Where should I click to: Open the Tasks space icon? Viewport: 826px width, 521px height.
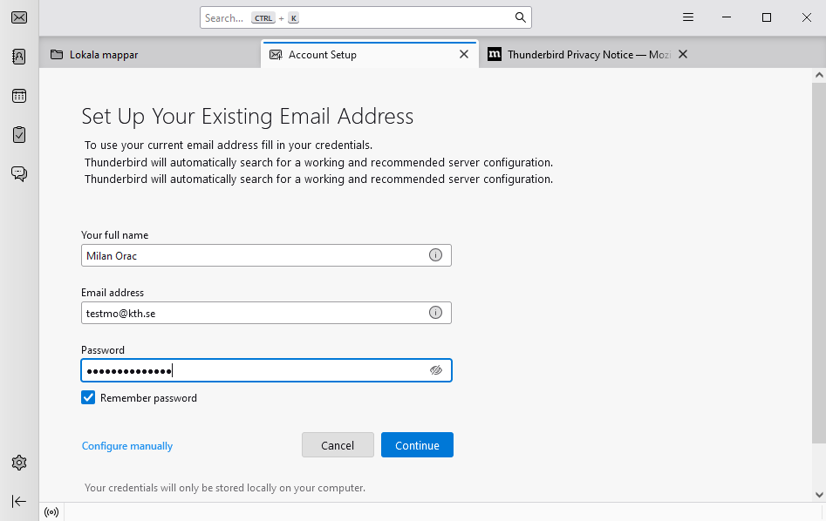coord(19,135)
